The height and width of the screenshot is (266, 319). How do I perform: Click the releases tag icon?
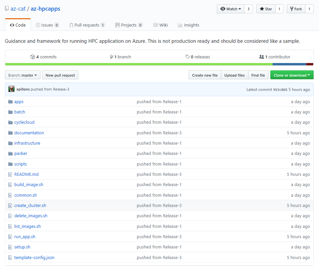188,57
